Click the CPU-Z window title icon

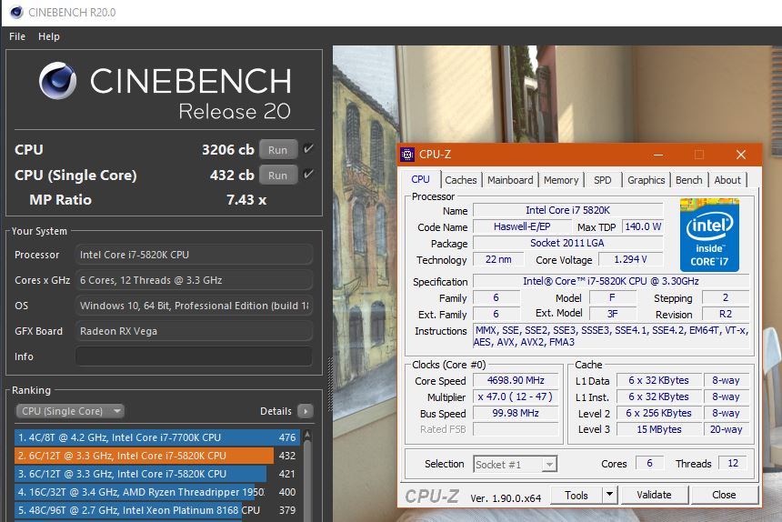click(x=407, y=155)
